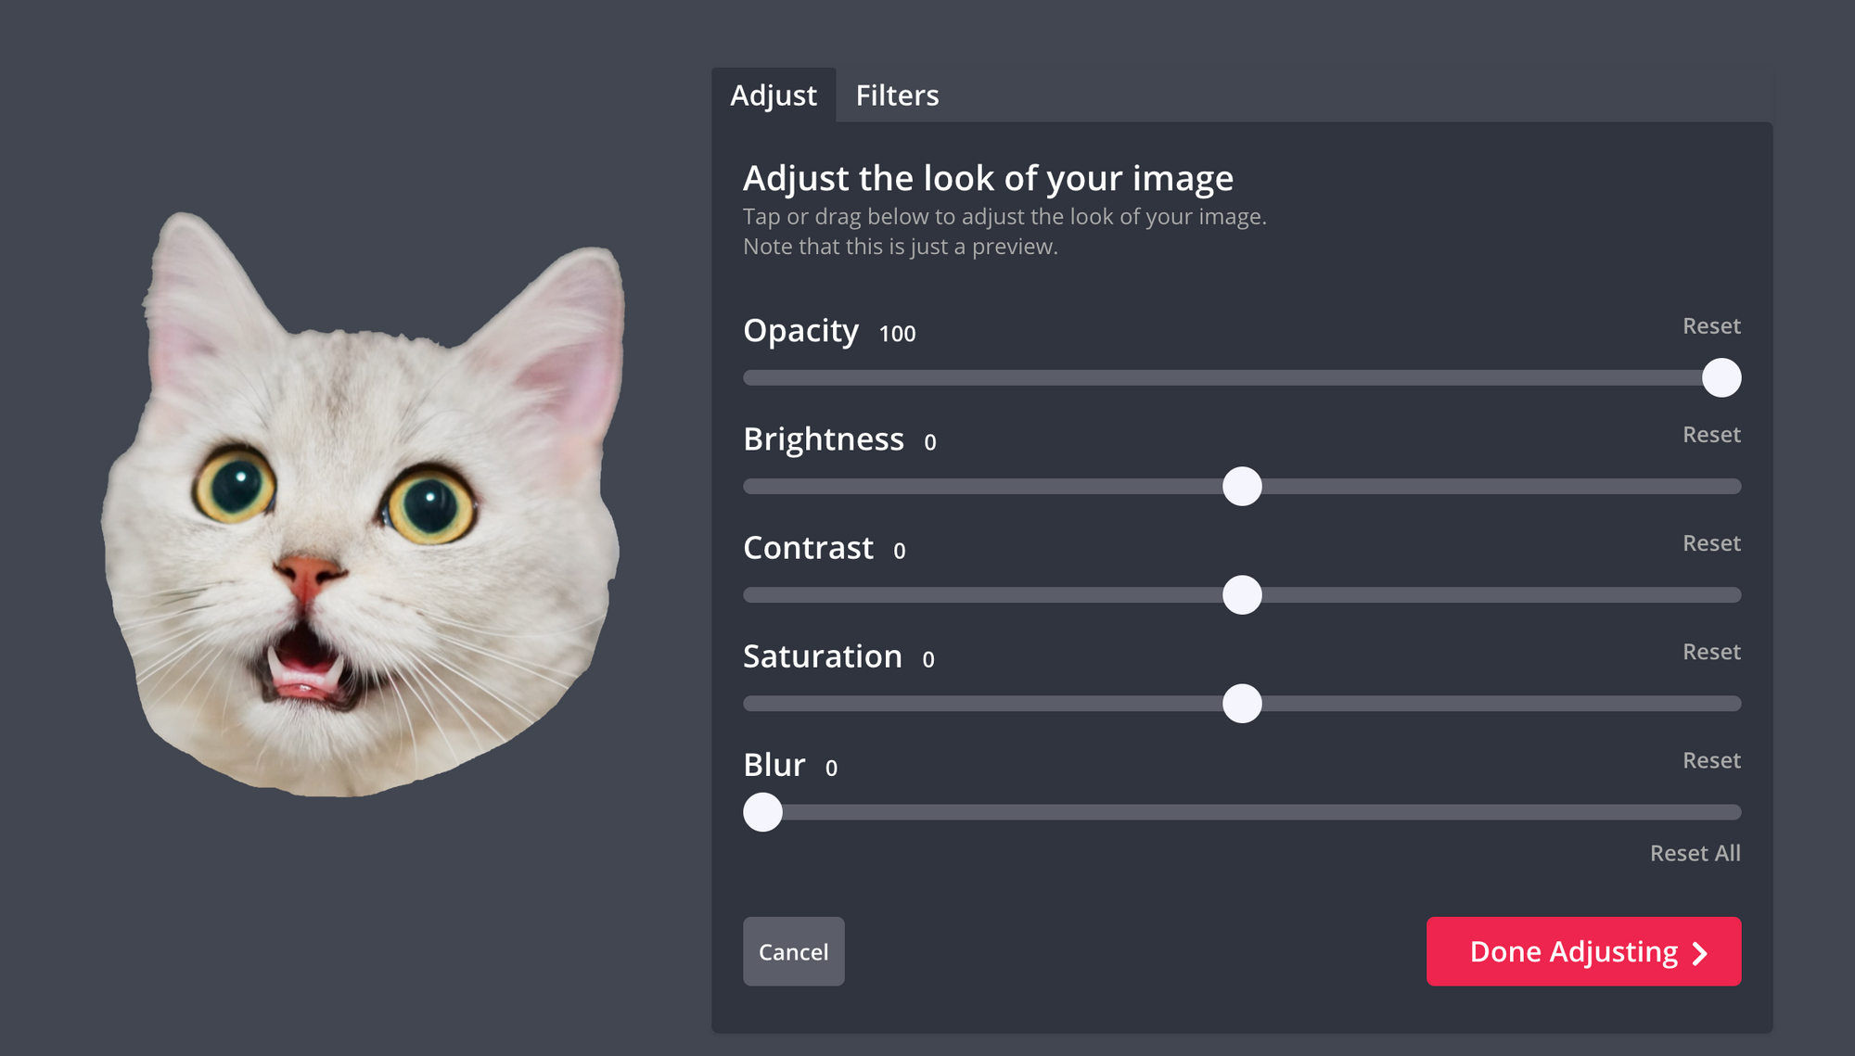Screen dimensions: 1855x1056
Task: Switch to the Filters tab
Action: pyautogui.click(x=896, y=95)
